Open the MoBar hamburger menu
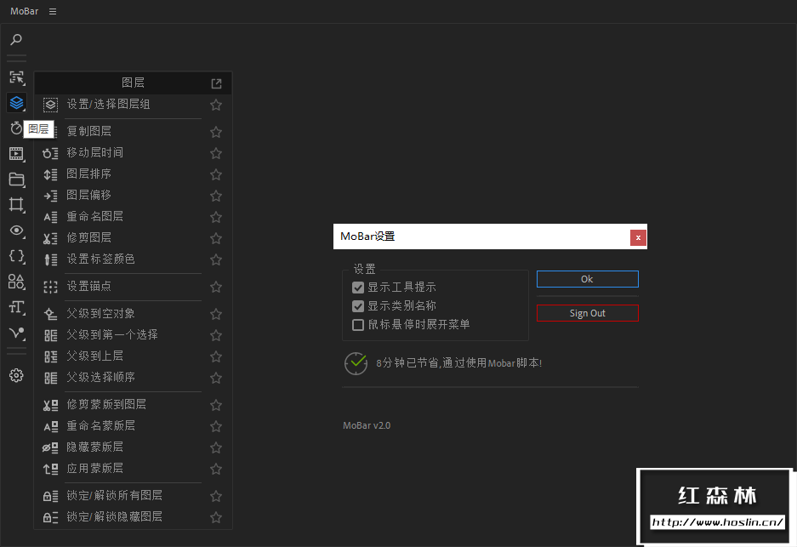The image size is (797, 547). click(x=53, y=11)
